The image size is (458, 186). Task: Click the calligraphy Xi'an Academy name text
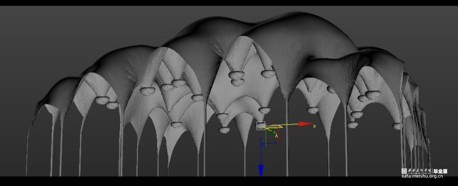[420, 170]
